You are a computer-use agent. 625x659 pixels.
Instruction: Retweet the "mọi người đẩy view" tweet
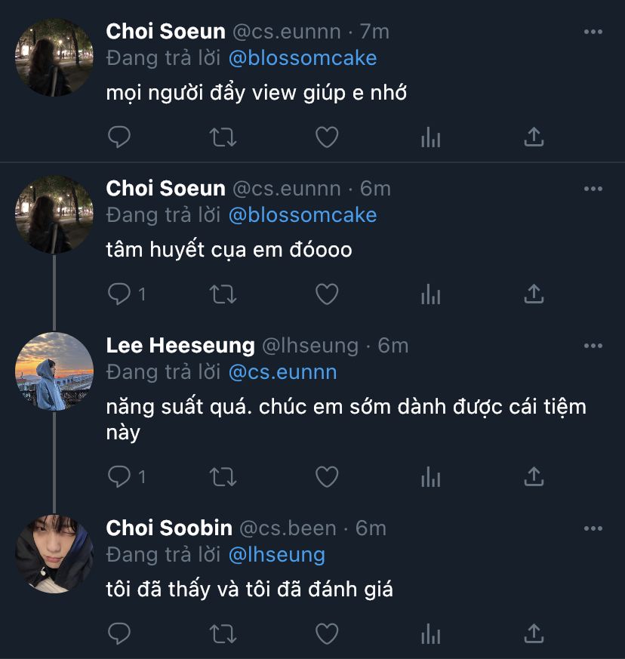pyautogui.click(x=223, y=137)
